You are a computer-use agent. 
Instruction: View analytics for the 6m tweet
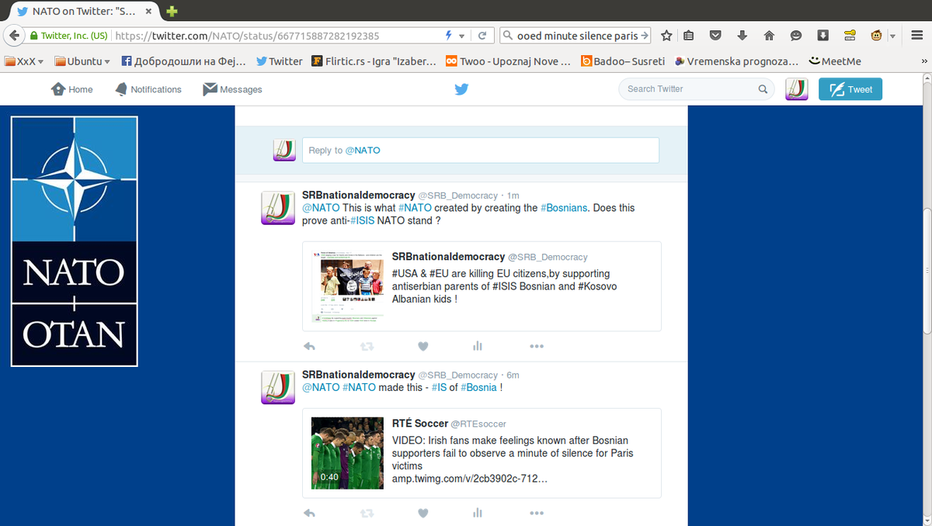pyautogui.click(x=478, y=513)
